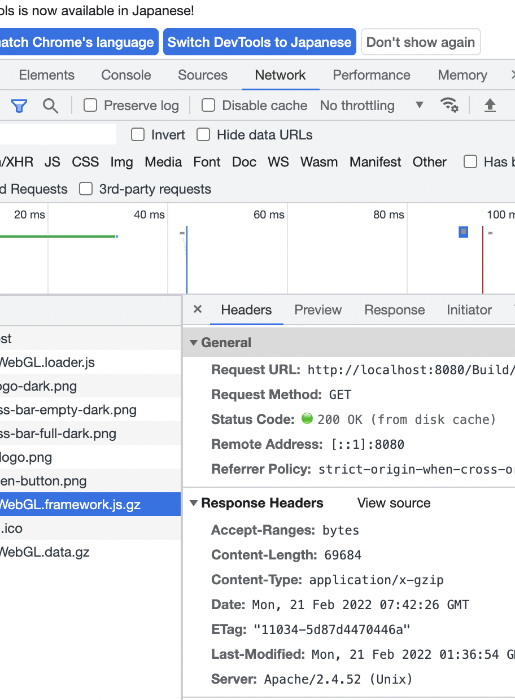
Task: Toggle the network filter funnel icon
Action: 19,106
